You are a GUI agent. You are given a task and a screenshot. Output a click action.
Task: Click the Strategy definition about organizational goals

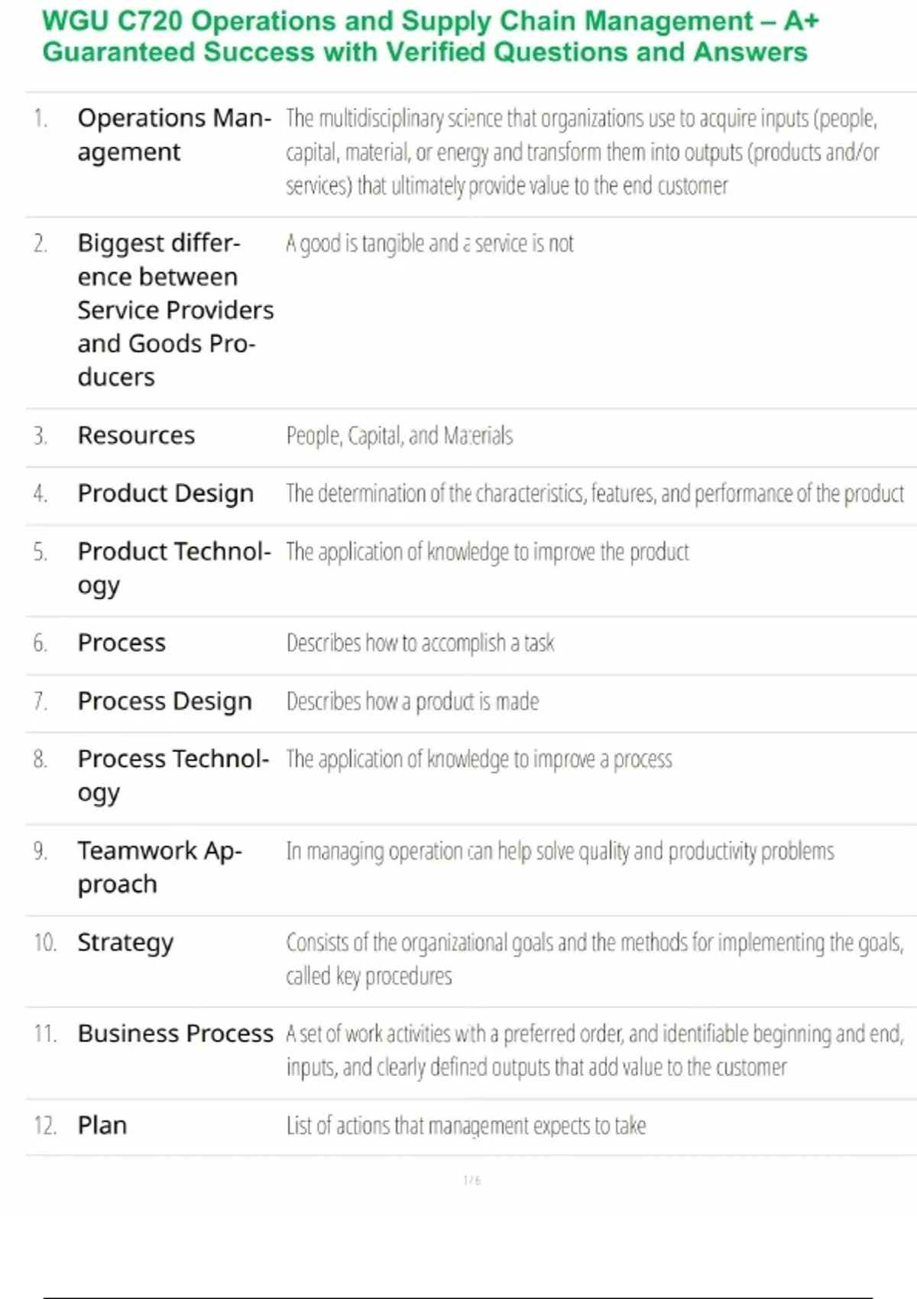point(595,959)
